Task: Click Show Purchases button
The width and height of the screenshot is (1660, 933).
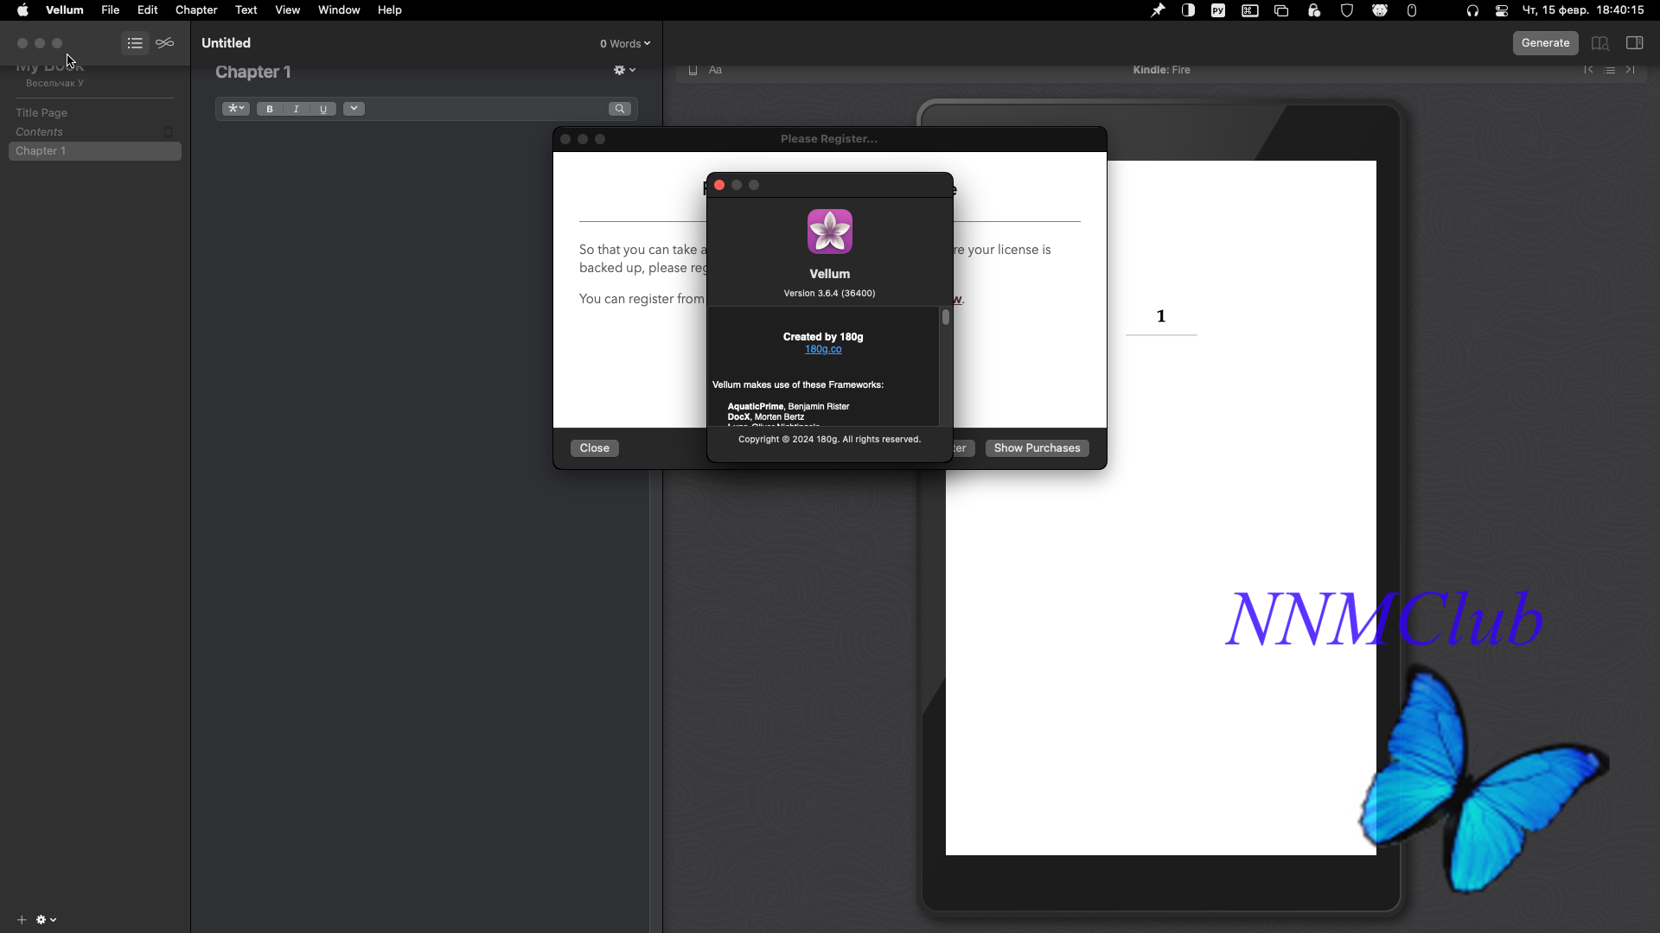Action: point(1037,448)
